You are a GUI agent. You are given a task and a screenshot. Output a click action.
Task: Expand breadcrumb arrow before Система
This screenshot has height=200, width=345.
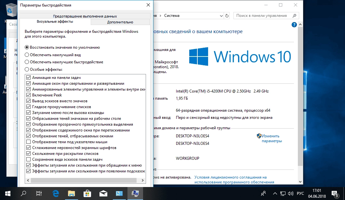(x=160, y=16)
